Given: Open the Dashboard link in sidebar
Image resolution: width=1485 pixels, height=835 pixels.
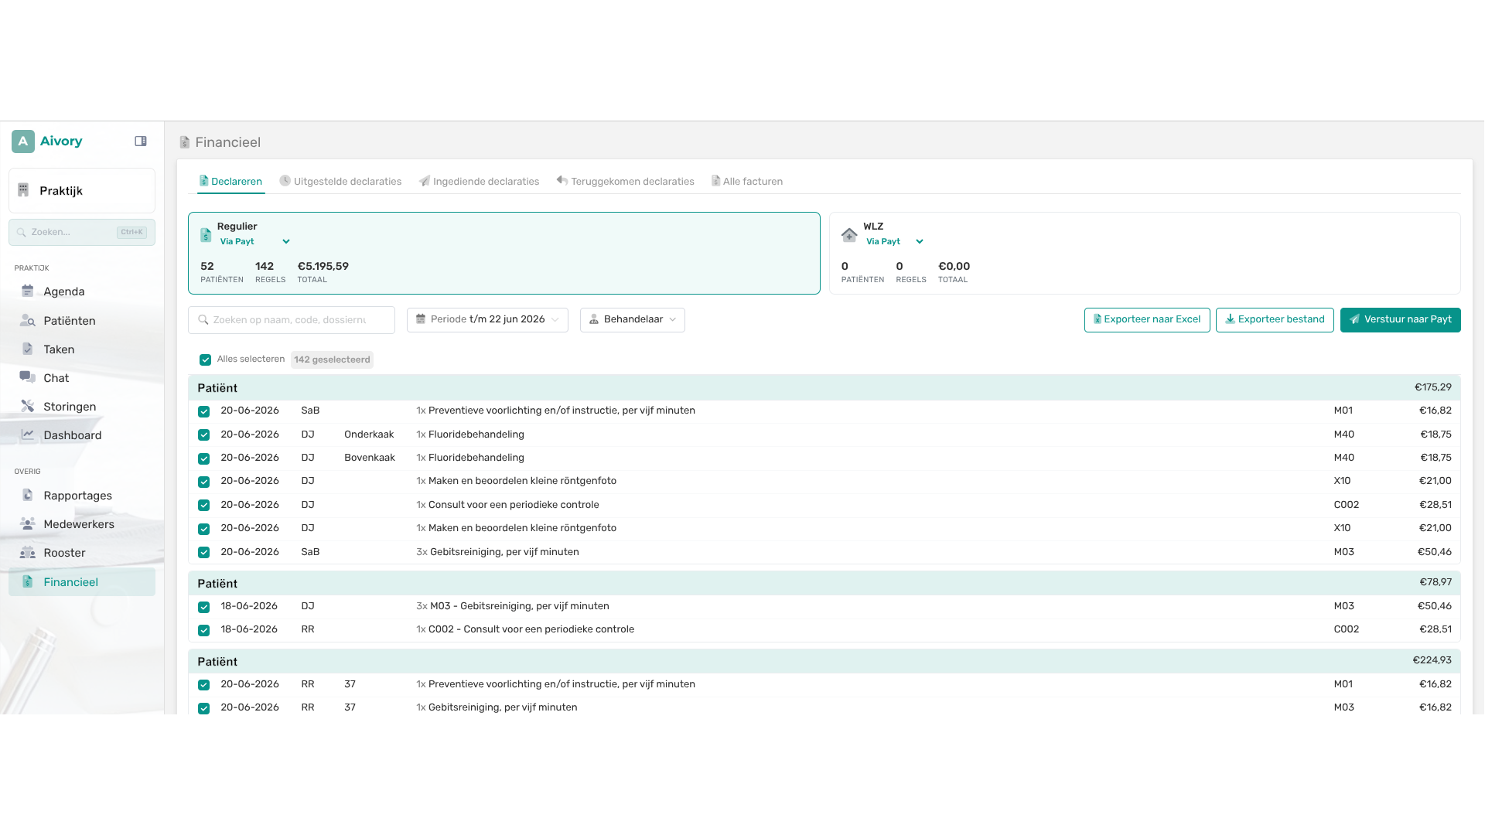Looking at the screenshot, I should click(x=82, y=435).
